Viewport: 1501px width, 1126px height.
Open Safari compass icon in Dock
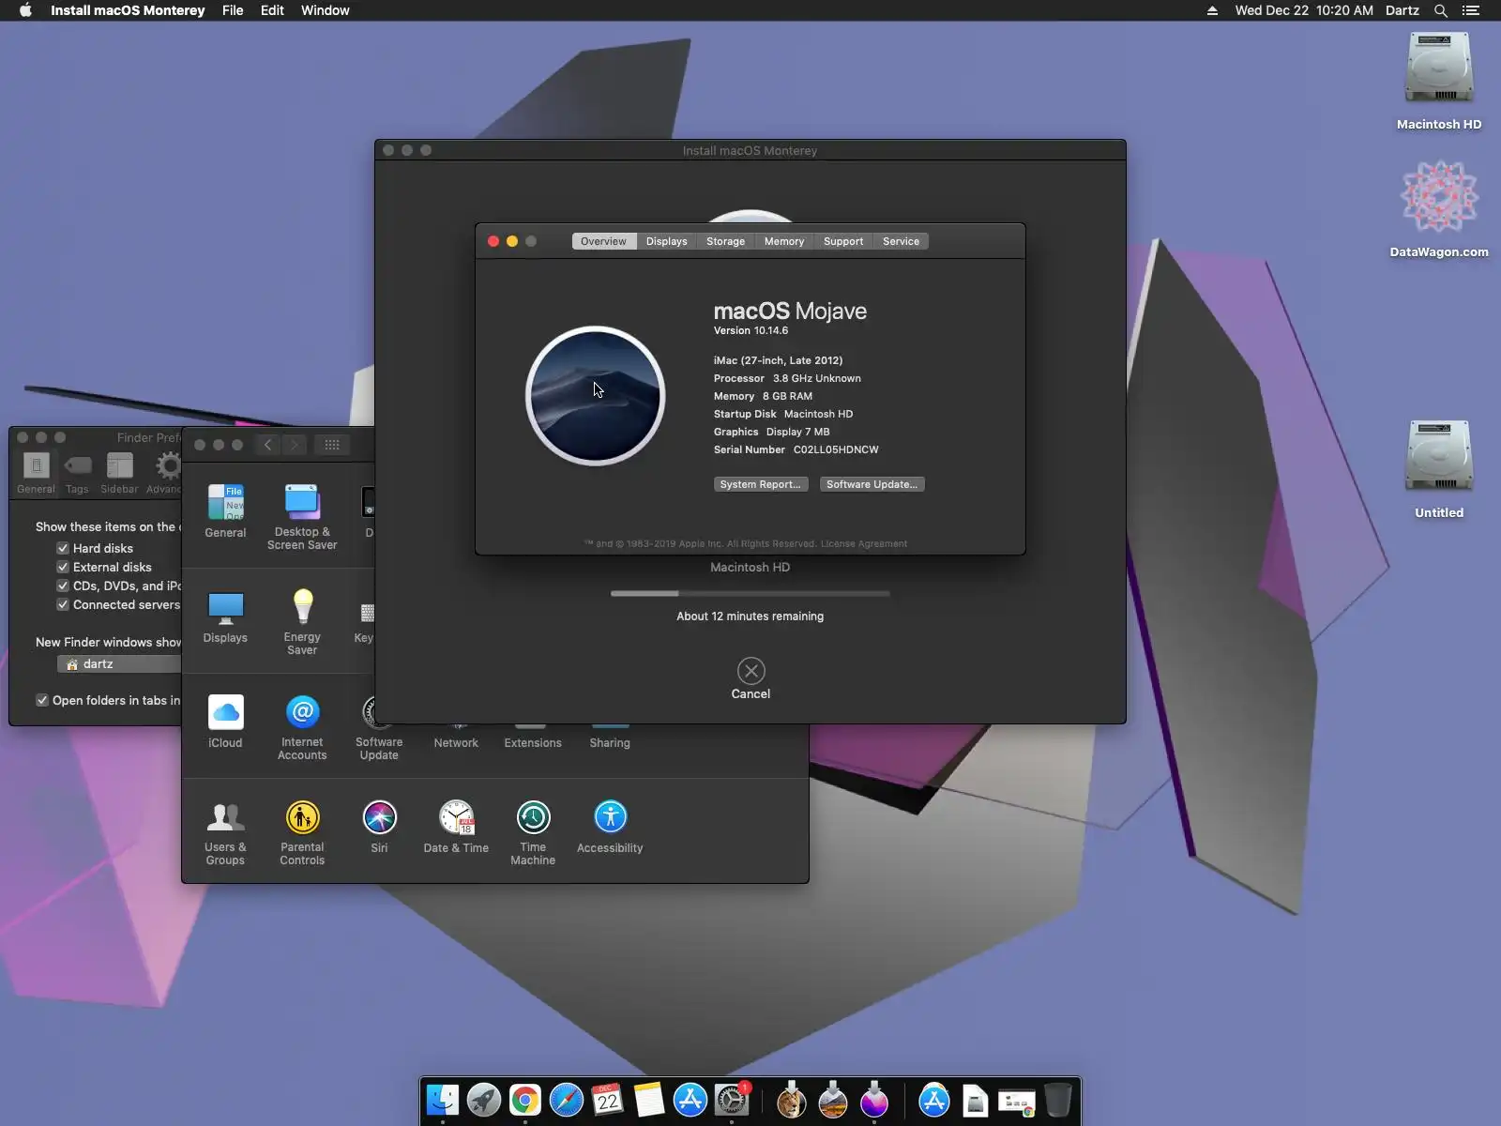tap(567, 1100)
